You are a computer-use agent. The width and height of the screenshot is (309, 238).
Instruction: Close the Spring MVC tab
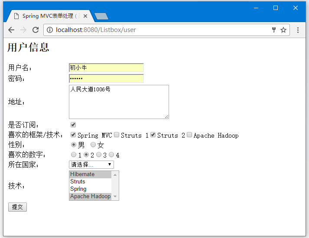click(85, 16)
